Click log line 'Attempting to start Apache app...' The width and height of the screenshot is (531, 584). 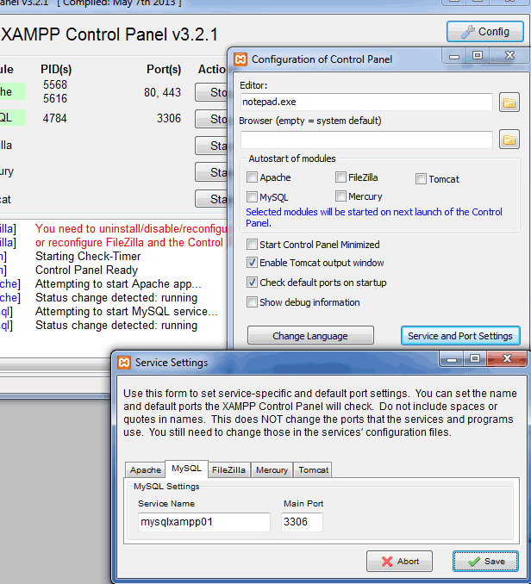[118, 283]
